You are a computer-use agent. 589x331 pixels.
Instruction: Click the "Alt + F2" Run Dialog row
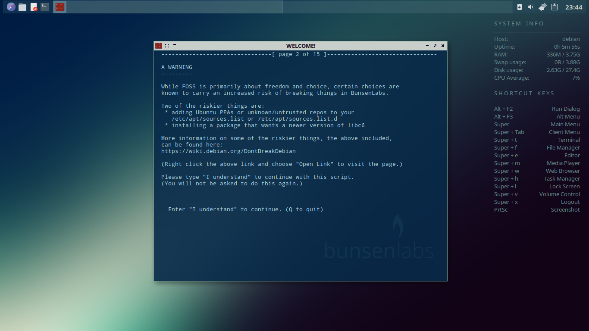pyautogui.click(x=537, y=109)
